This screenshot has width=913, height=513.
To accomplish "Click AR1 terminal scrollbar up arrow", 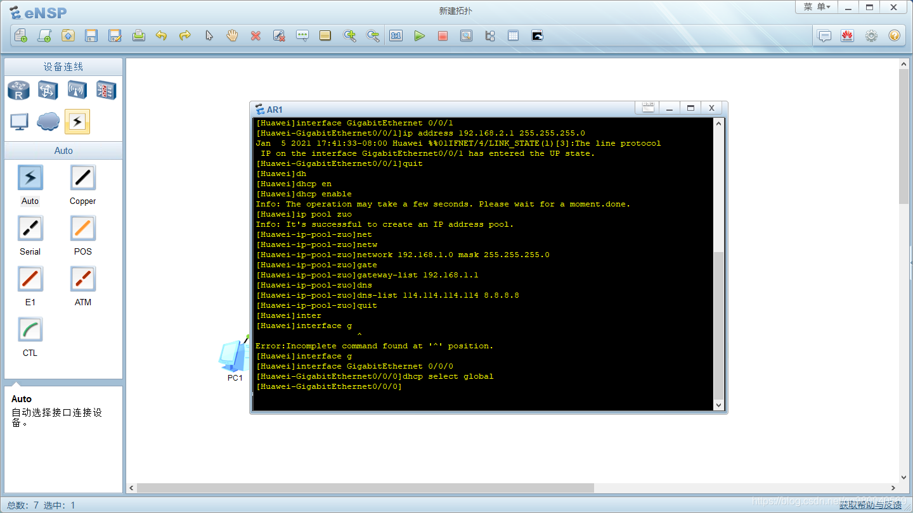I will (x=718, y=123).
